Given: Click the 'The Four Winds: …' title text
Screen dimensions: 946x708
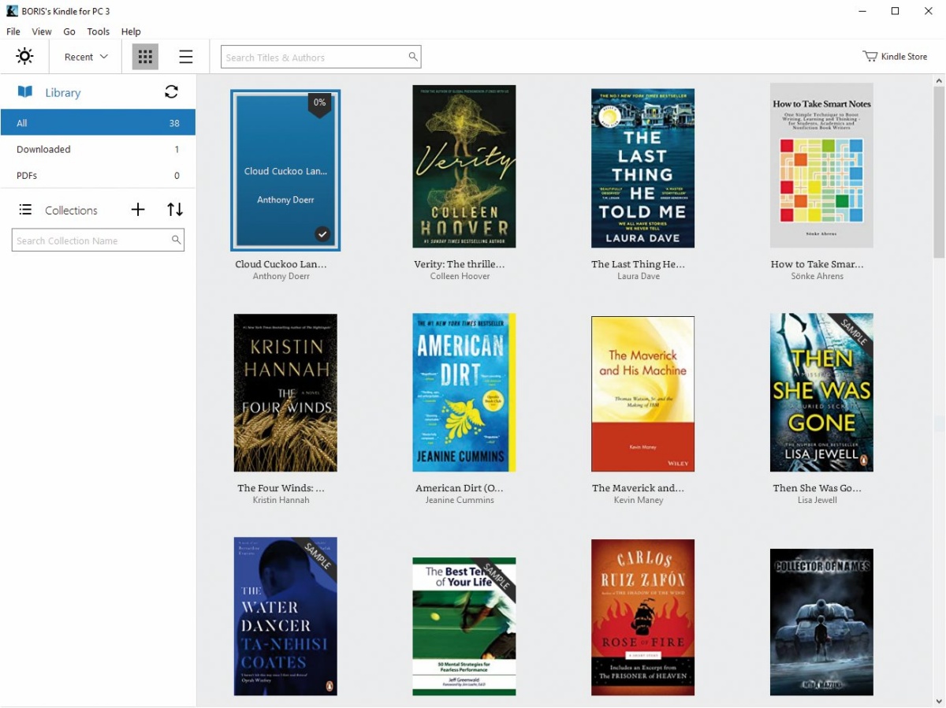Looking at the screenshot, I should pos(281,488).
